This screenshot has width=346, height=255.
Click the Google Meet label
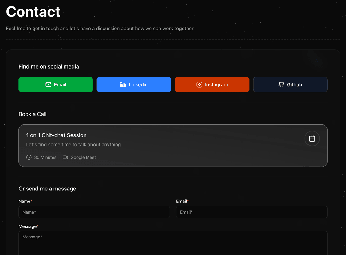point(83,157)
